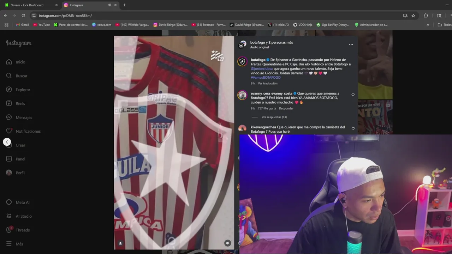
Task: Open Perfil profile page
Action: pyautogui.click(x=15, y=173)
